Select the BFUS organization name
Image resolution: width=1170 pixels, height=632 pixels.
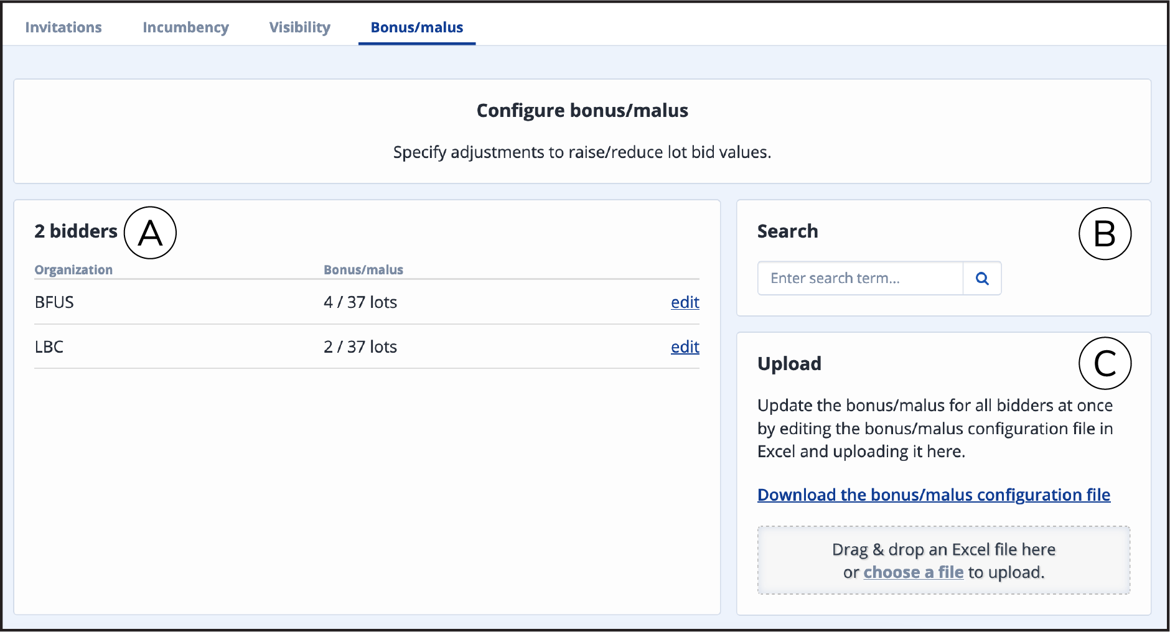(x=54, y=302)
